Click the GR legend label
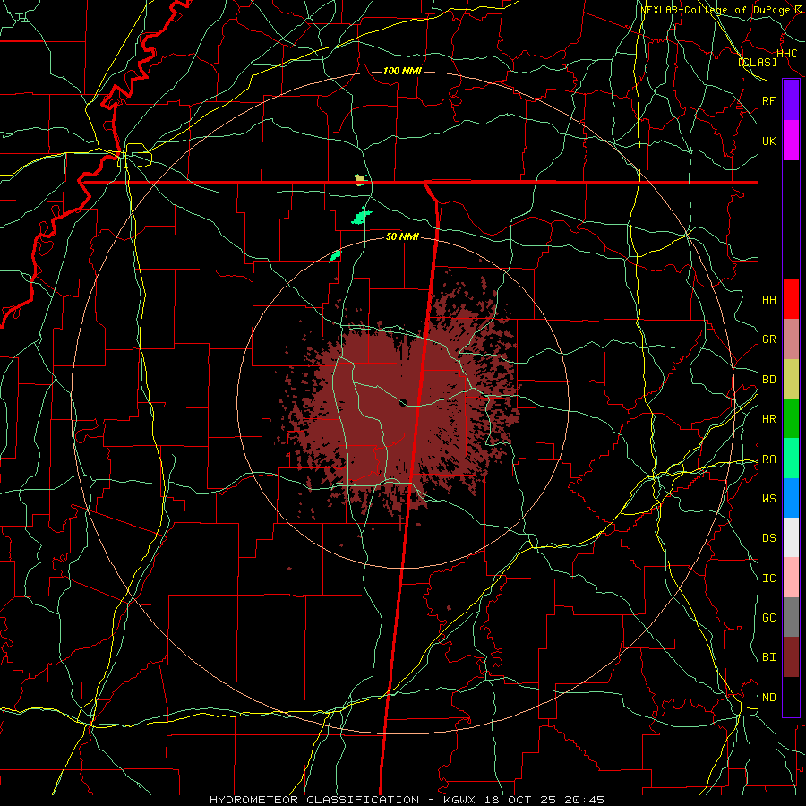Image resolution: width=806 pixels, height=806 pixels. point(769,339)
